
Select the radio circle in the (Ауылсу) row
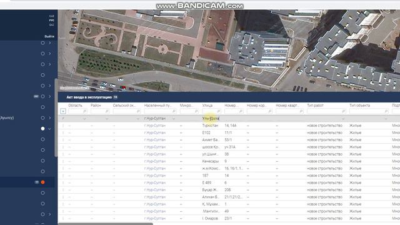click(43, 118)
